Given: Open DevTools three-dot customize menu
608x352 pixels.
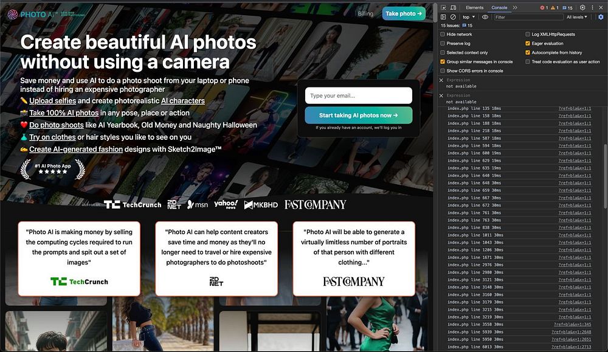Looking at the screenshot, I should coord(592,7).
